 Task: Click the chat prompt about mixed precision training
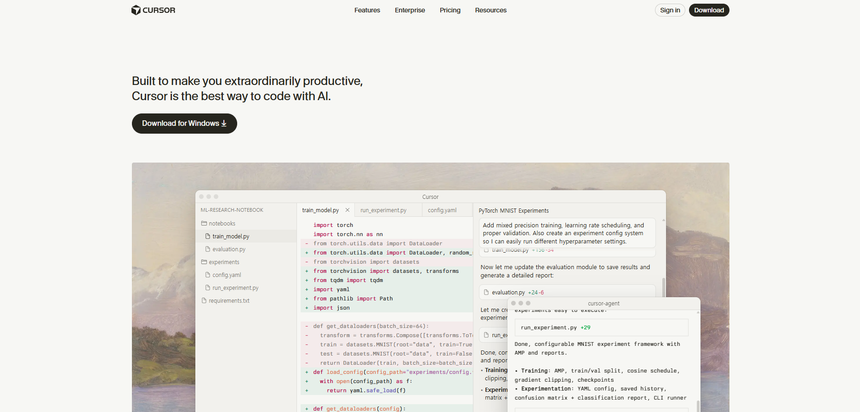tap(567, 233)
